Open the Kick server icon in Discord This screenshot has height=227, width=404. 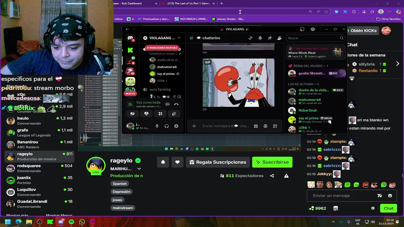pyautogui.click(x=130, y=50)
